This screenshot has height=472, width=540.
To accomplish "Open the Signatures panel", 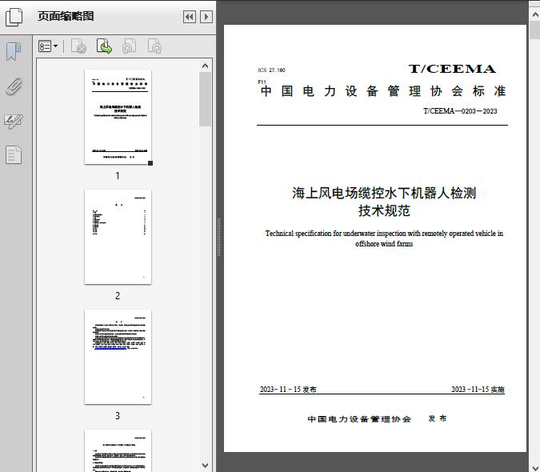I will (14, 121).
